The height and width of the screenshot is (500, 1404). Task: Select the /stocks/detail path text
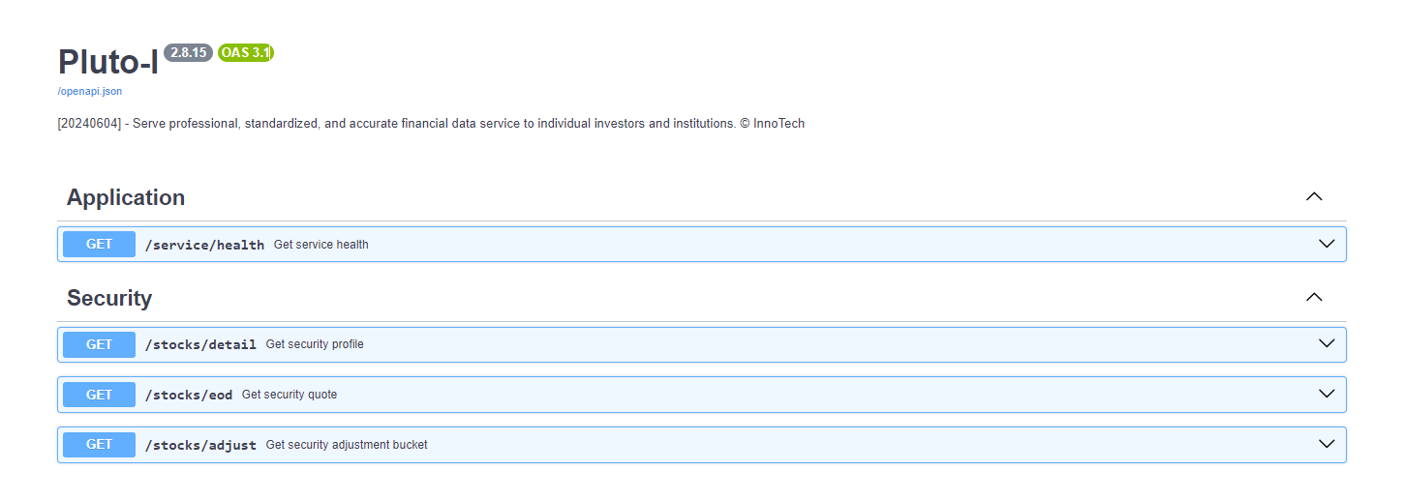200,344
